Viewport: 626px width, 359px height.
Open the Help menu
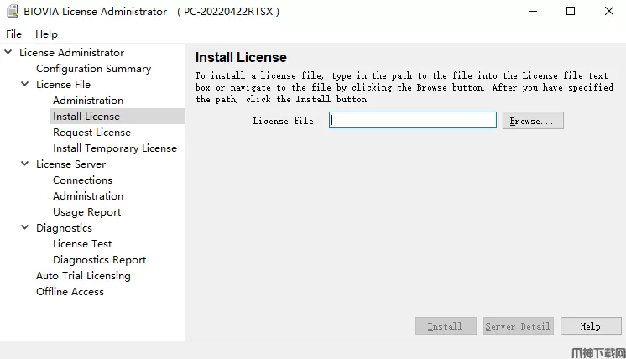(x=47, y=34)
